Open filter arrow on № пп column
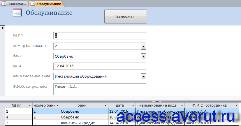The image size is (241, 126). [x=30, y=105]
